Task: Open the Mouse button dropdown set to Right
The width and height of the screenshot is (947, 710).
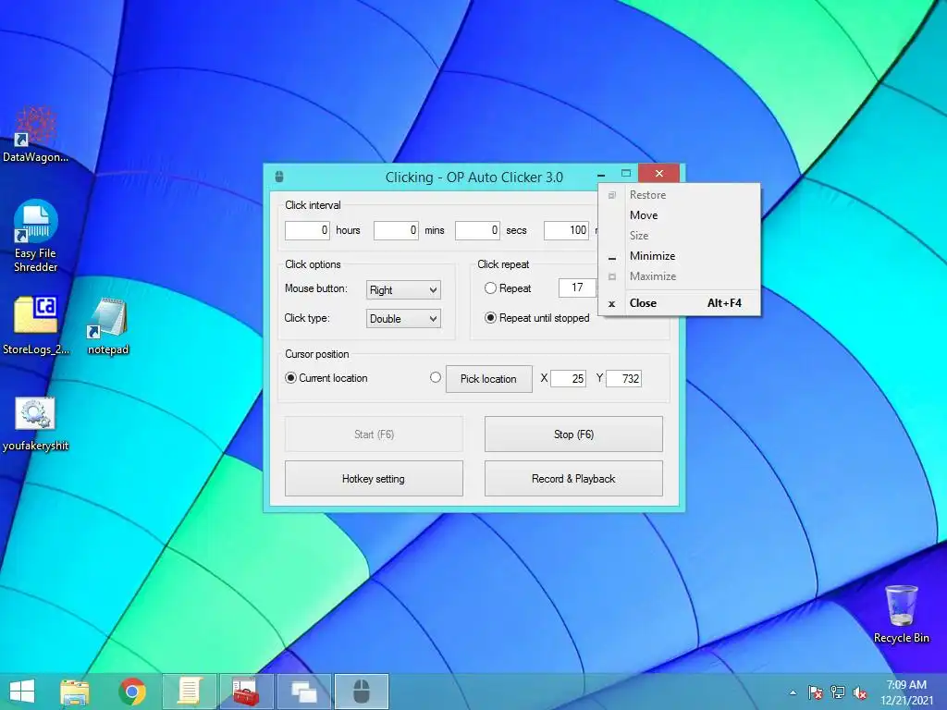Action: (x=403, y=289)
